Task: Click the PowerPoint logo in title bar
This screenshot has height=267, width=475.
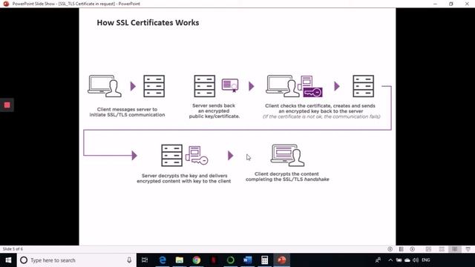Action: pos(6,4)
